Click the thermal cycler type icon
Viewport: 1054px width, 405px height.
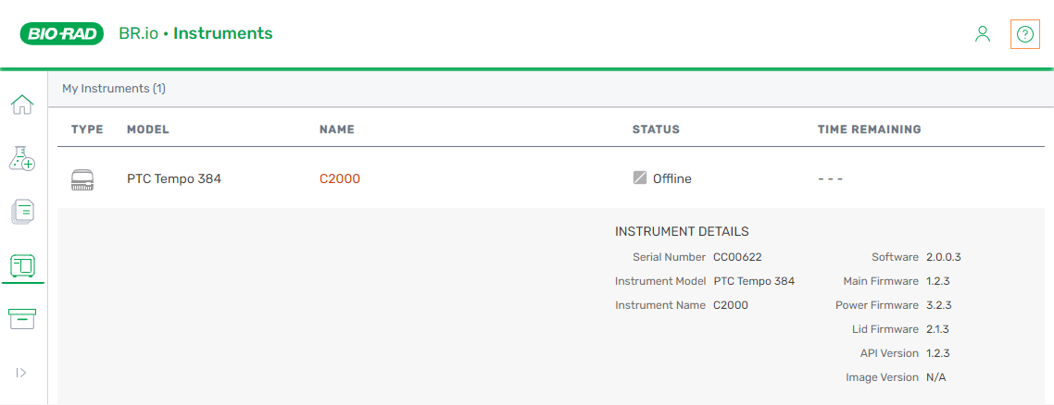click(82, 179)
